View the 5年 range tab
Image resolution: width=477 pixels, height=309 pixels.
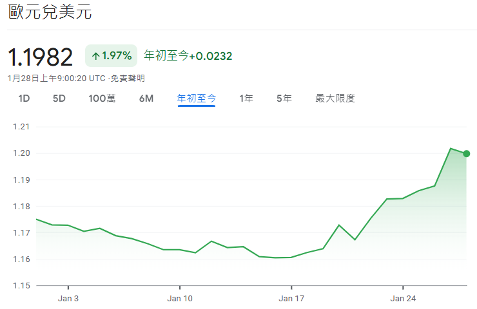click(x=284, y=98)
